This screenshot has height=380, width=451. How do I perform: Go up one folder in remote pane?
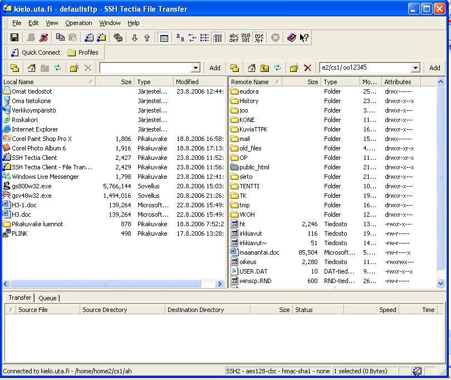264,68
